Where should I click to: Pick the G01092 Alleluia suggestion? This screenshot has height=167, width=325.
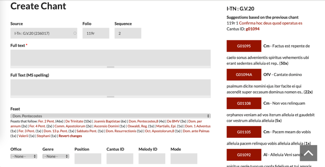(x=244, y=155)
